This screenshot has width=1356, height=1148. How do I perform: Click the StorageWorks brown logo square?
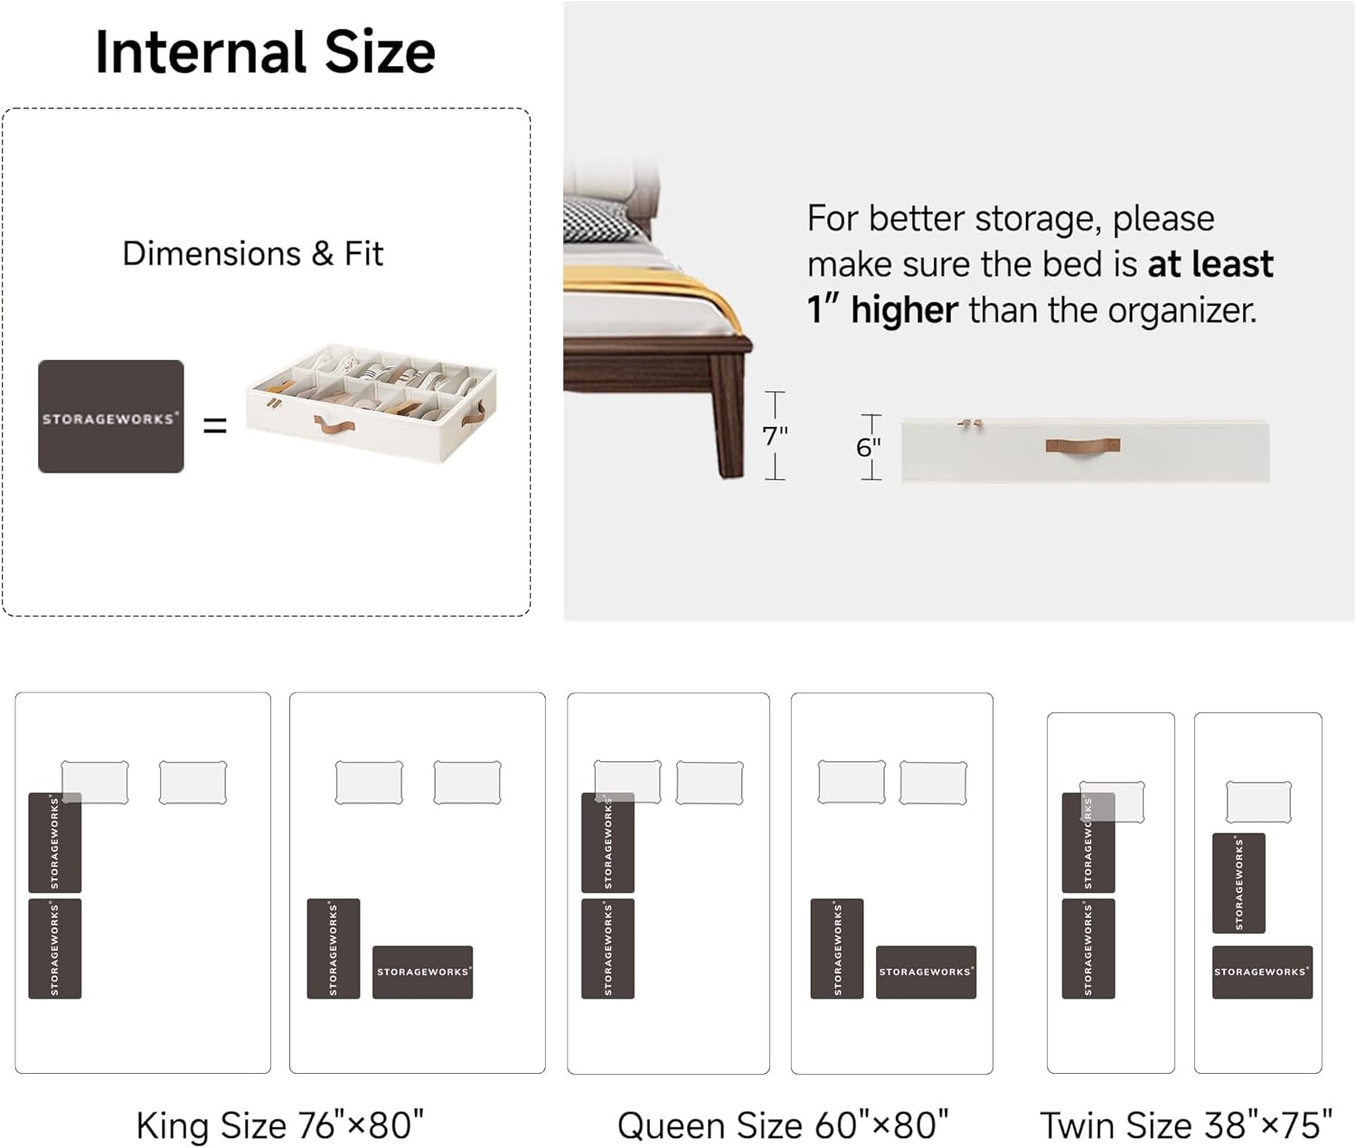tap(111, 417)
